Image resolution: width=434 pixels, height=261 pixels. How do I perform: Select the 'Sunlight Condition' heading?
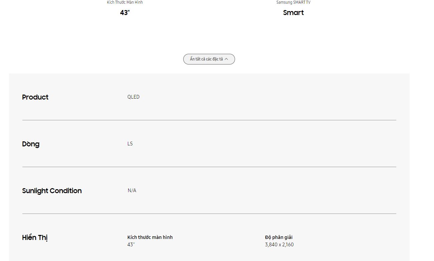pos(52,191)
